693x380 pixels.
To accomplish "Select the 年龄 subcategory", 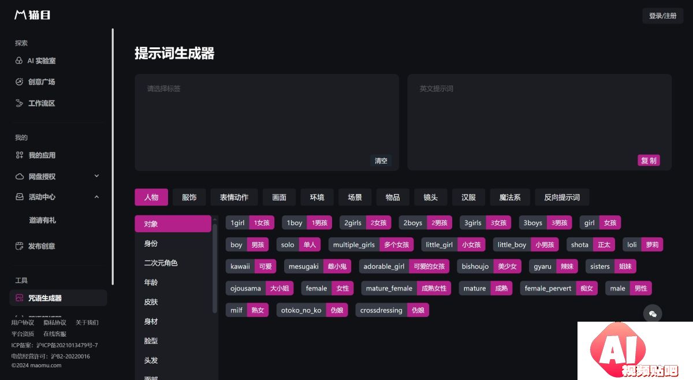I will (x=173, y=282).
